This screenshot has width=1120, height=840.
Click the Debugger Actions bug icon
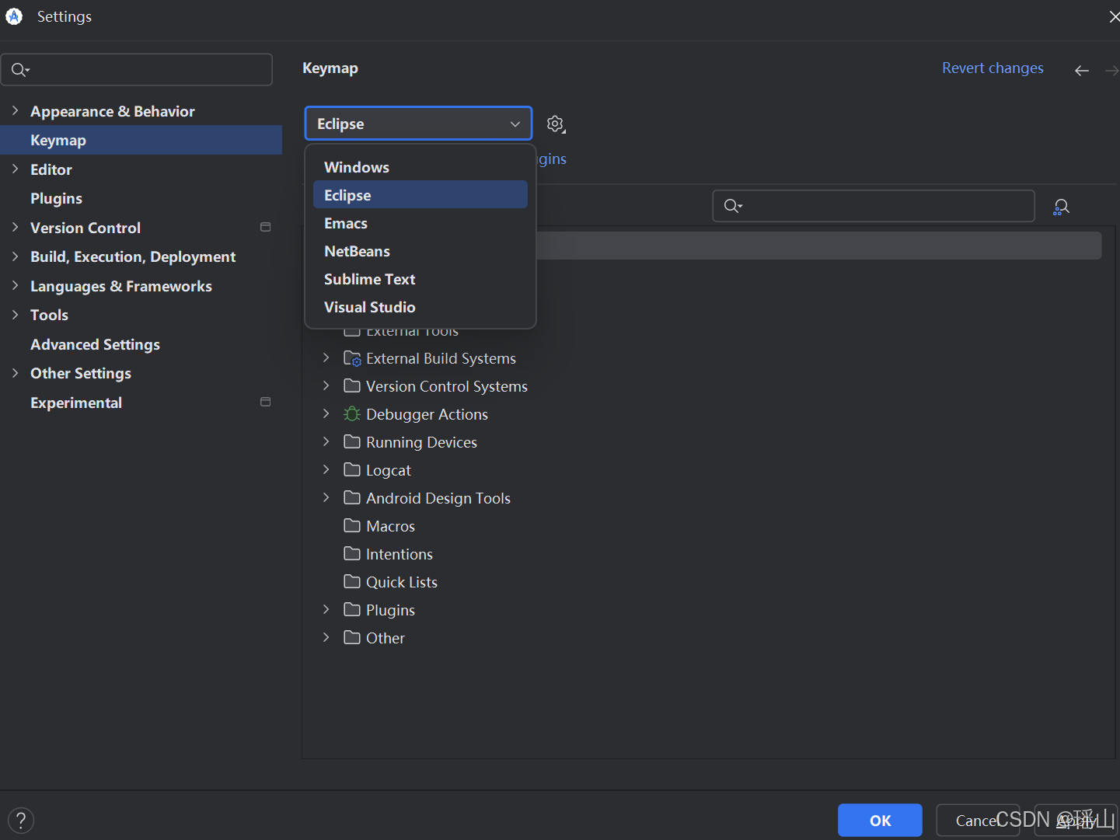point(352,414)
